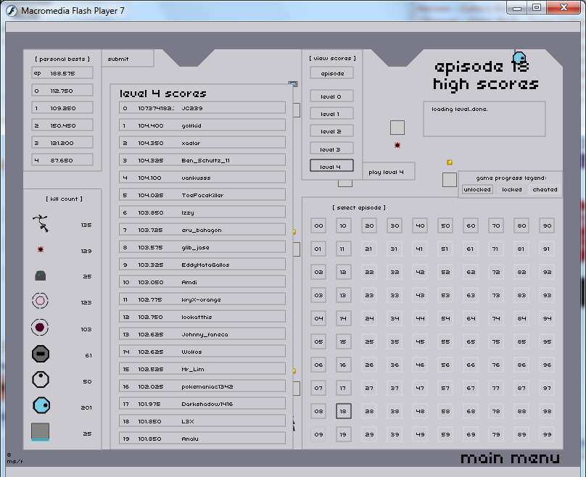
Task: Choose episode 18 in episode grid
Action: (x=343, y=411)
